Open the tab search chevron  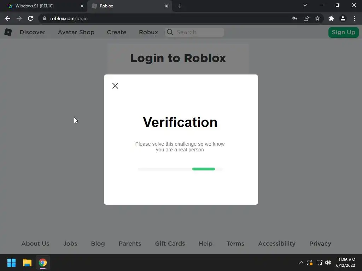click(305, 5)
